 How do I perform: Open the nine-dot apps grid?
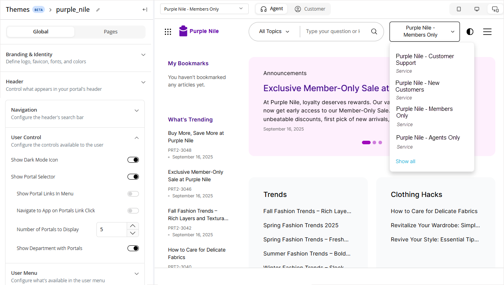tap(168, 32)
